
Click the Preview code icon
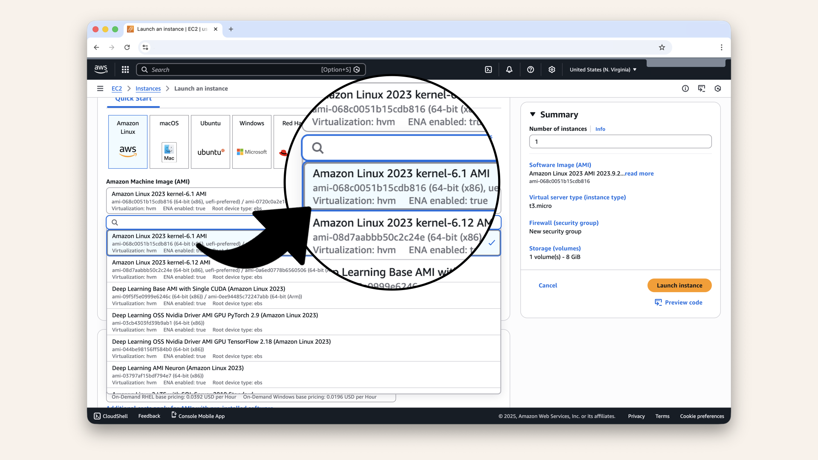(x=658, y=302)
